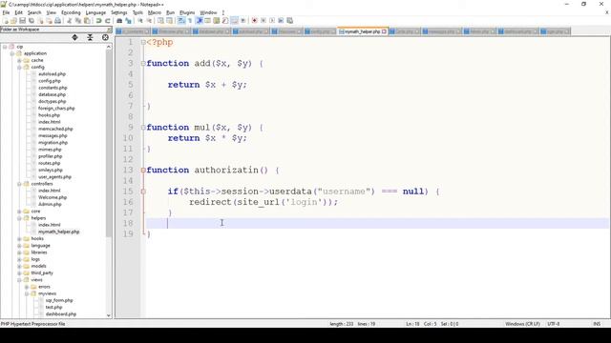Expand the core folder in tree
The width and height of the screenshot is (611, 343).
point(19,212)
